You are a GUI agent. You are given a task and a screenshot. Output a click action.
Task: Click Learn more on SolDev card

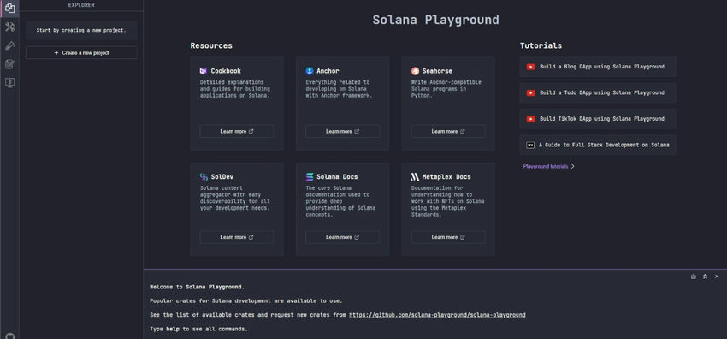click(236, 237)
